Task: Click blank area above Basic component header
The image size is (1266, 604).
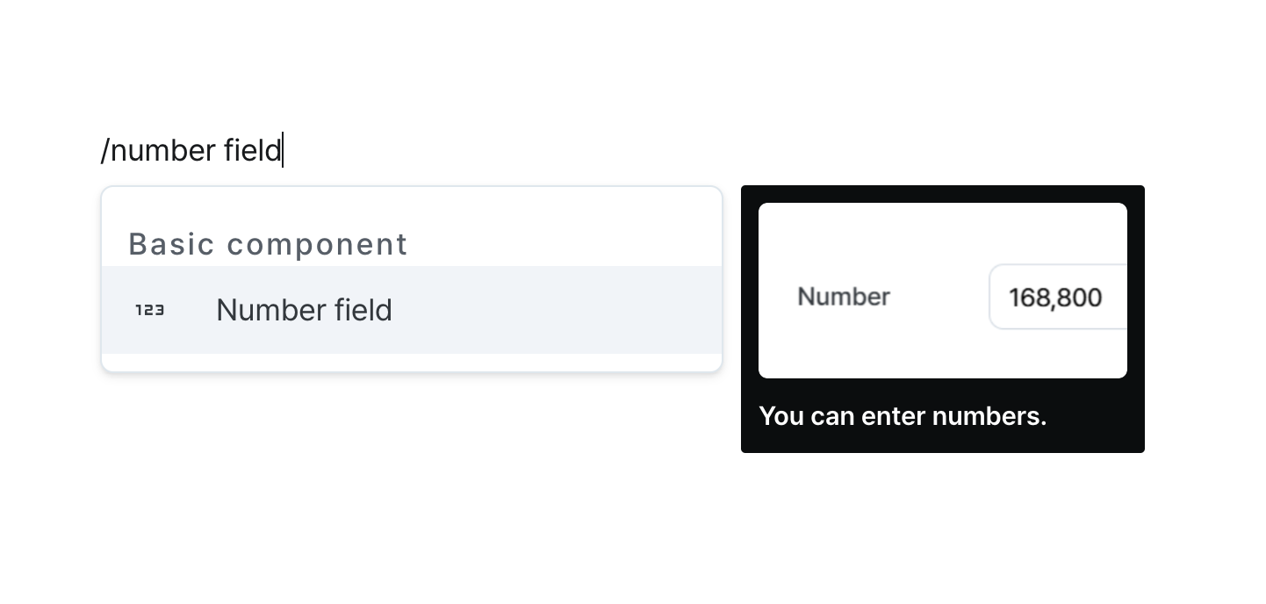Action: pos(412,206)
